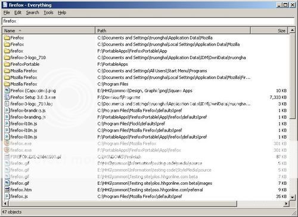Select the FirefoxPortable folder icon
This screenshot has height=217, width=298.
tap(7, 64)
